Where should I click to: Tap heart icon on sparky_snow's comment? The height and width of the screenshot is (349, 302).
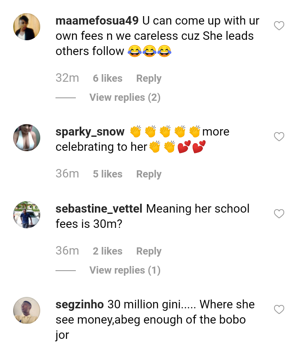click(279, 137)
